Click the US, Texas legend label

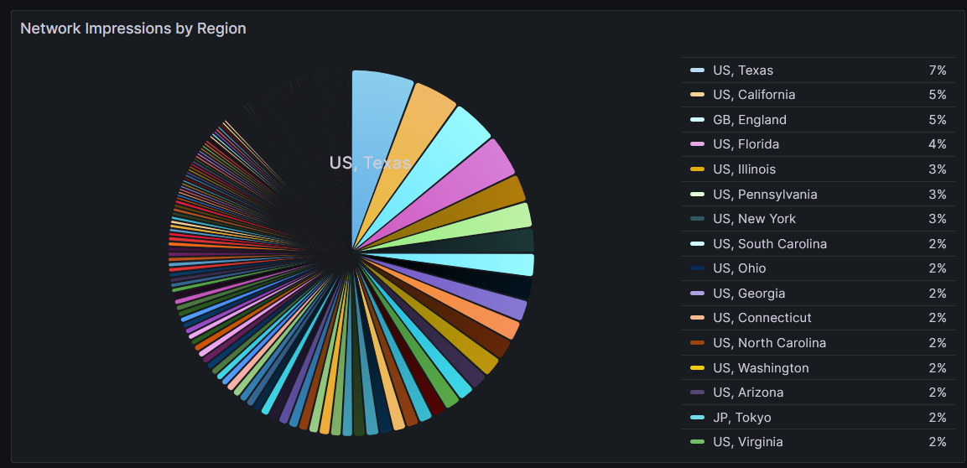(x=742, y=70)
